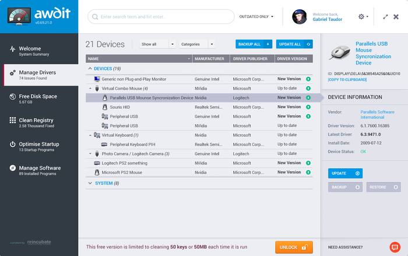
Task: Click the Peripheral Keyboard PIH icon
Action: [x=104, y=144]
